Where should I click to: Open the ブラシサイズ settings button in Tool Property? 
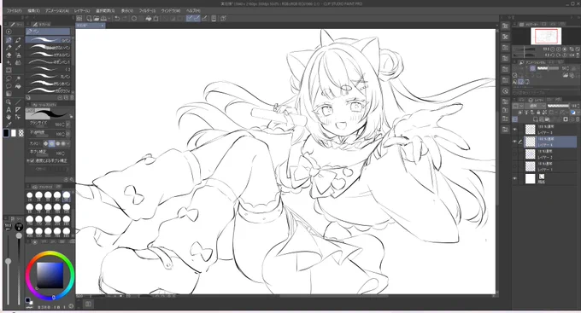point(68,125)
